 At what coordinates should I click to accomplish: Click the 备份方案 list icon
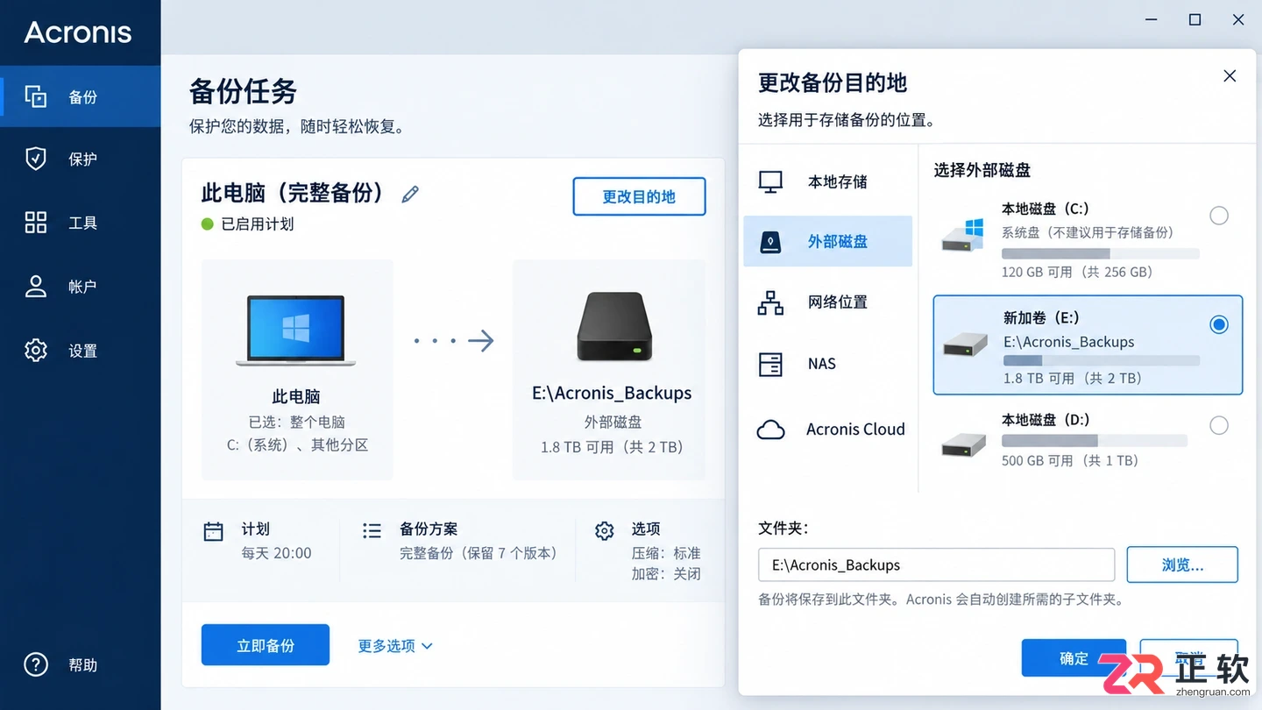click(x=372, y=530)
